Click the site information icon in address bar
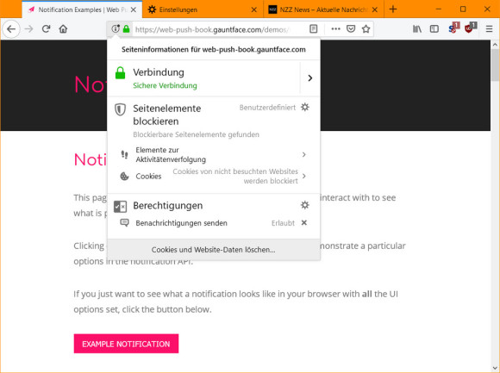 point(116,29)
